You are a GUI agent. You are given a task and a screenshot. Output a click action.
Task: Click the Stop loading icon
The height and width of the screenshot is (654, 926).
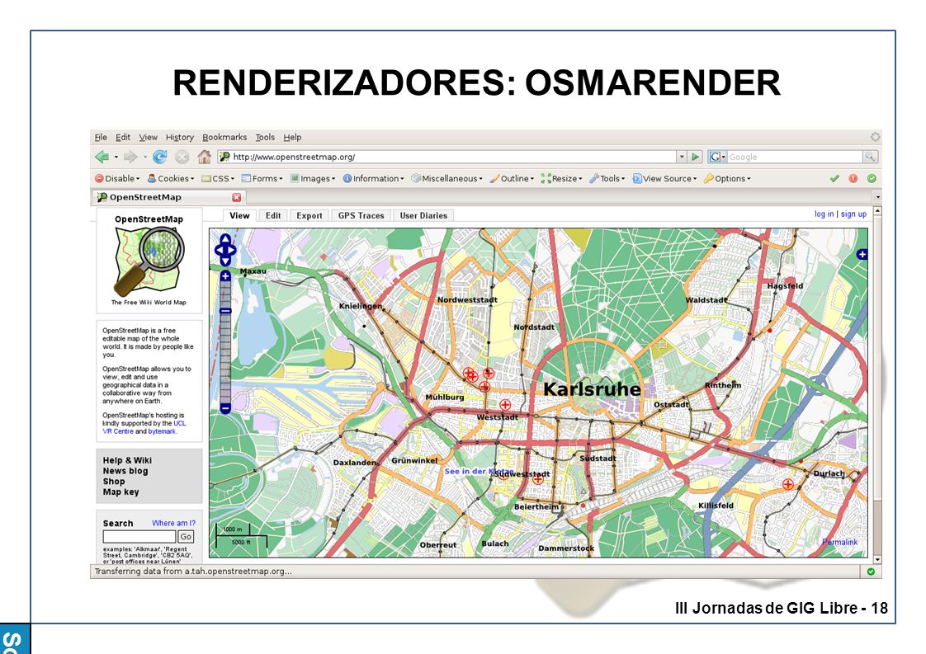(182, 157)
